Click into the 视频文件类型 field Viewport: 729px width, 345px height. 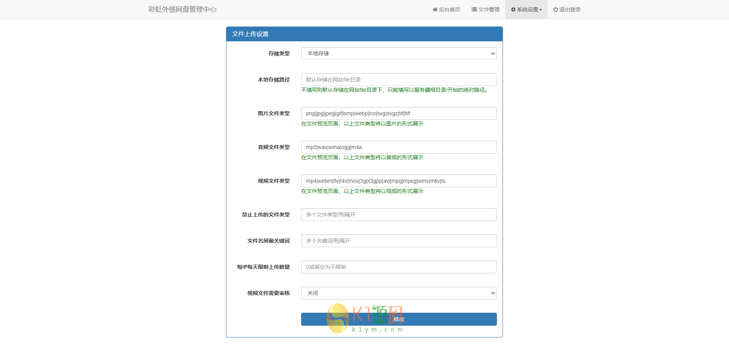click(399, 181)
